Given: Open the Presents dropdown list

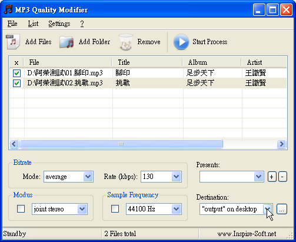Looking at the screenshot, I should [232, 177].
